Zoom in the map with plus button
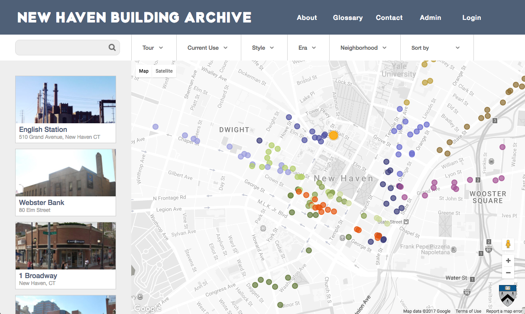This screenshot has height=314, width=525. coord(508,261)
